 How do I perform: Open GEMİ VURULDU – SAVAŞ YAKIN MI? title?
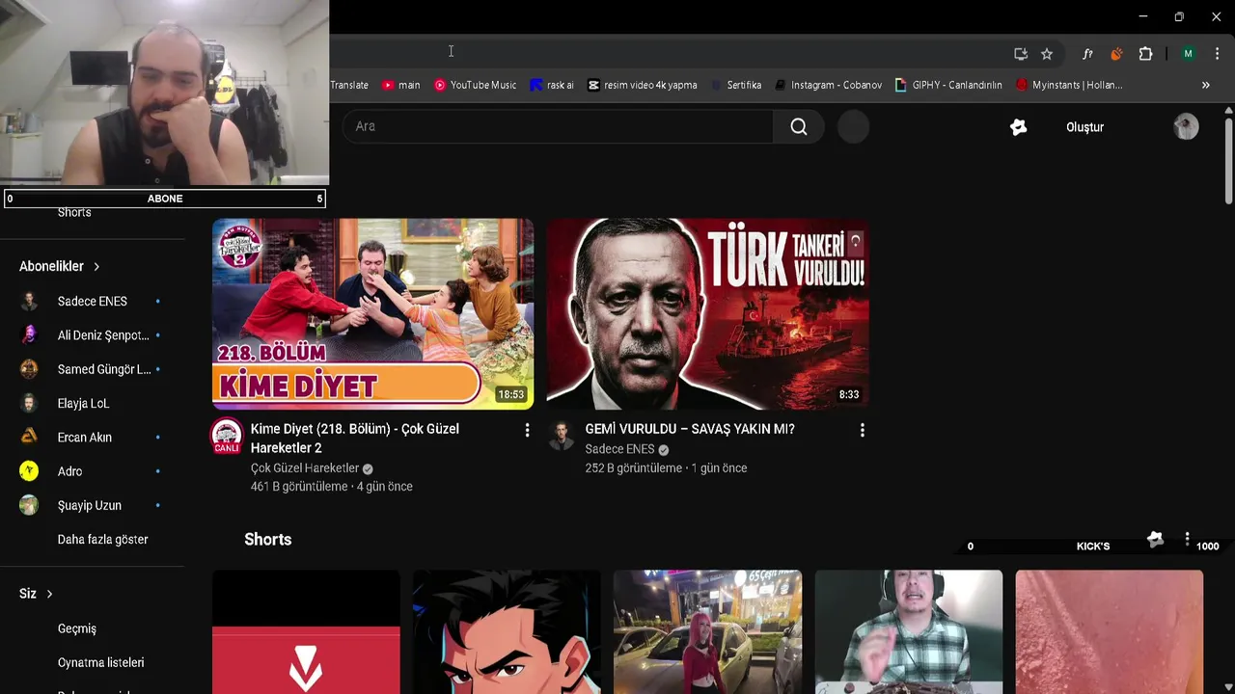(x=690, y=429)
